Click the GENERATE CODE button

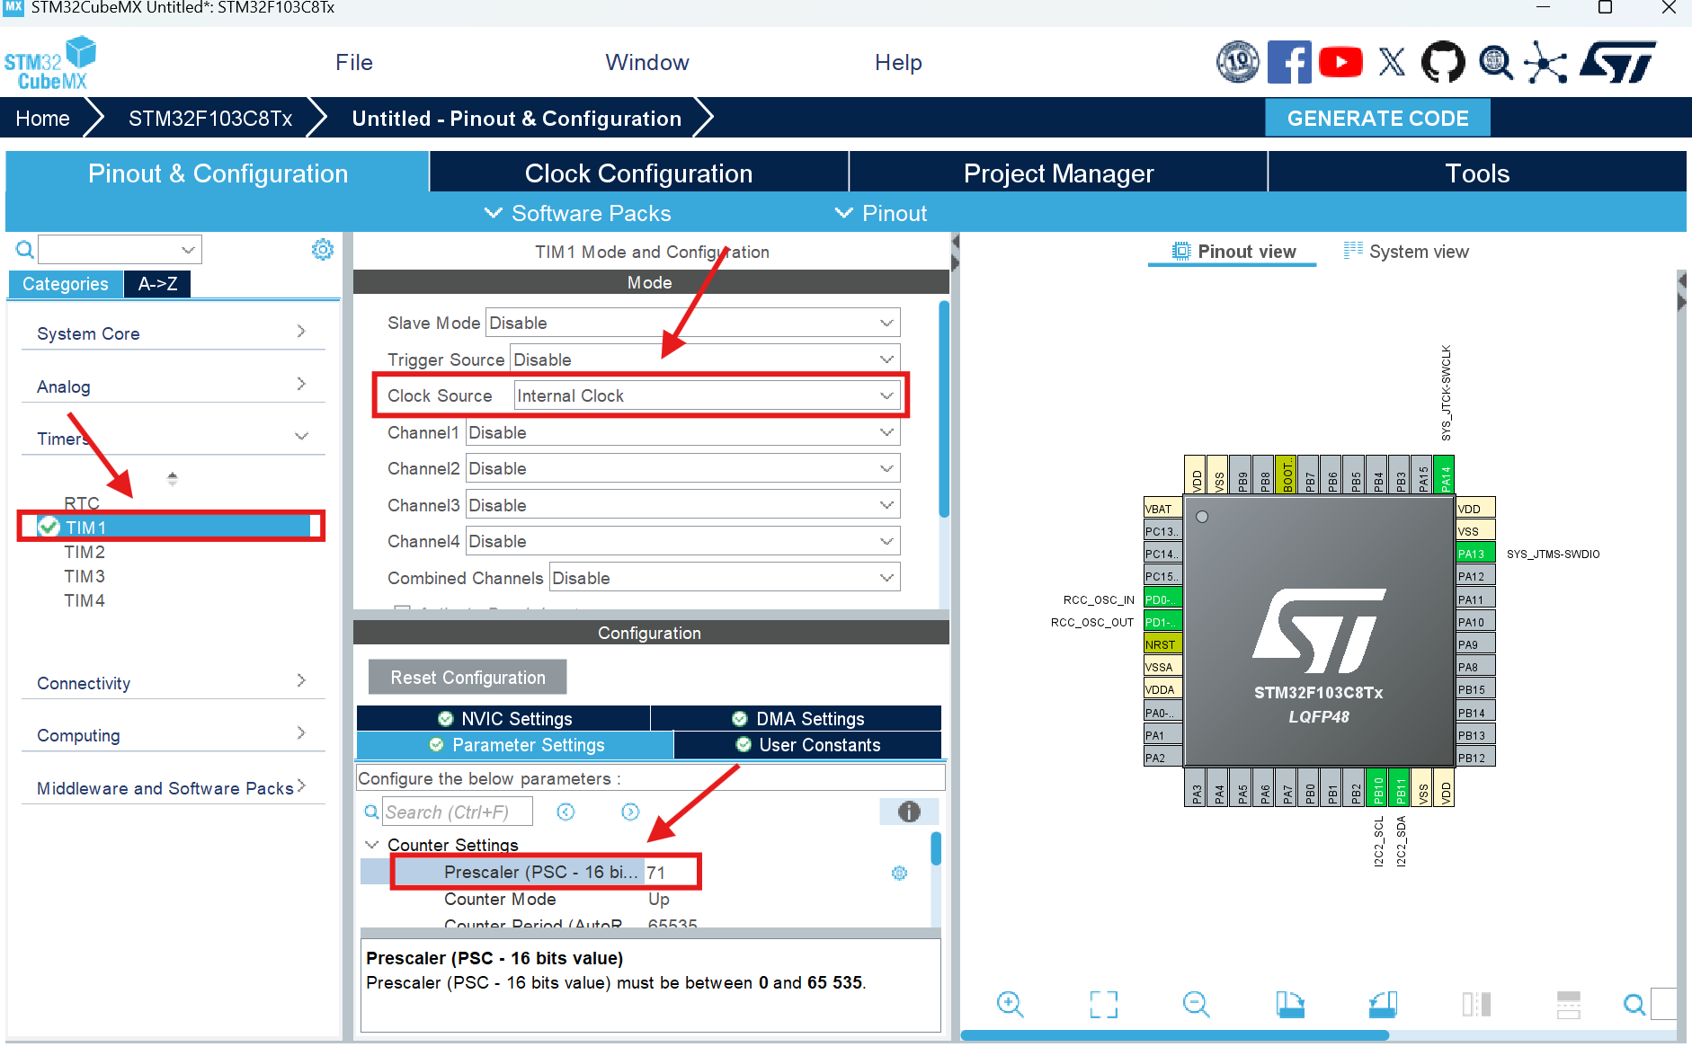1377,118
